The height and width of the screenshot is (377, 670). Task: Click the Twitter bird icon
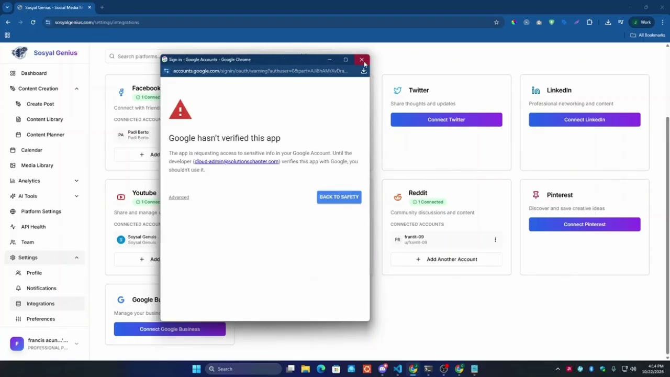pyautogui.click(x=398, y=91)
